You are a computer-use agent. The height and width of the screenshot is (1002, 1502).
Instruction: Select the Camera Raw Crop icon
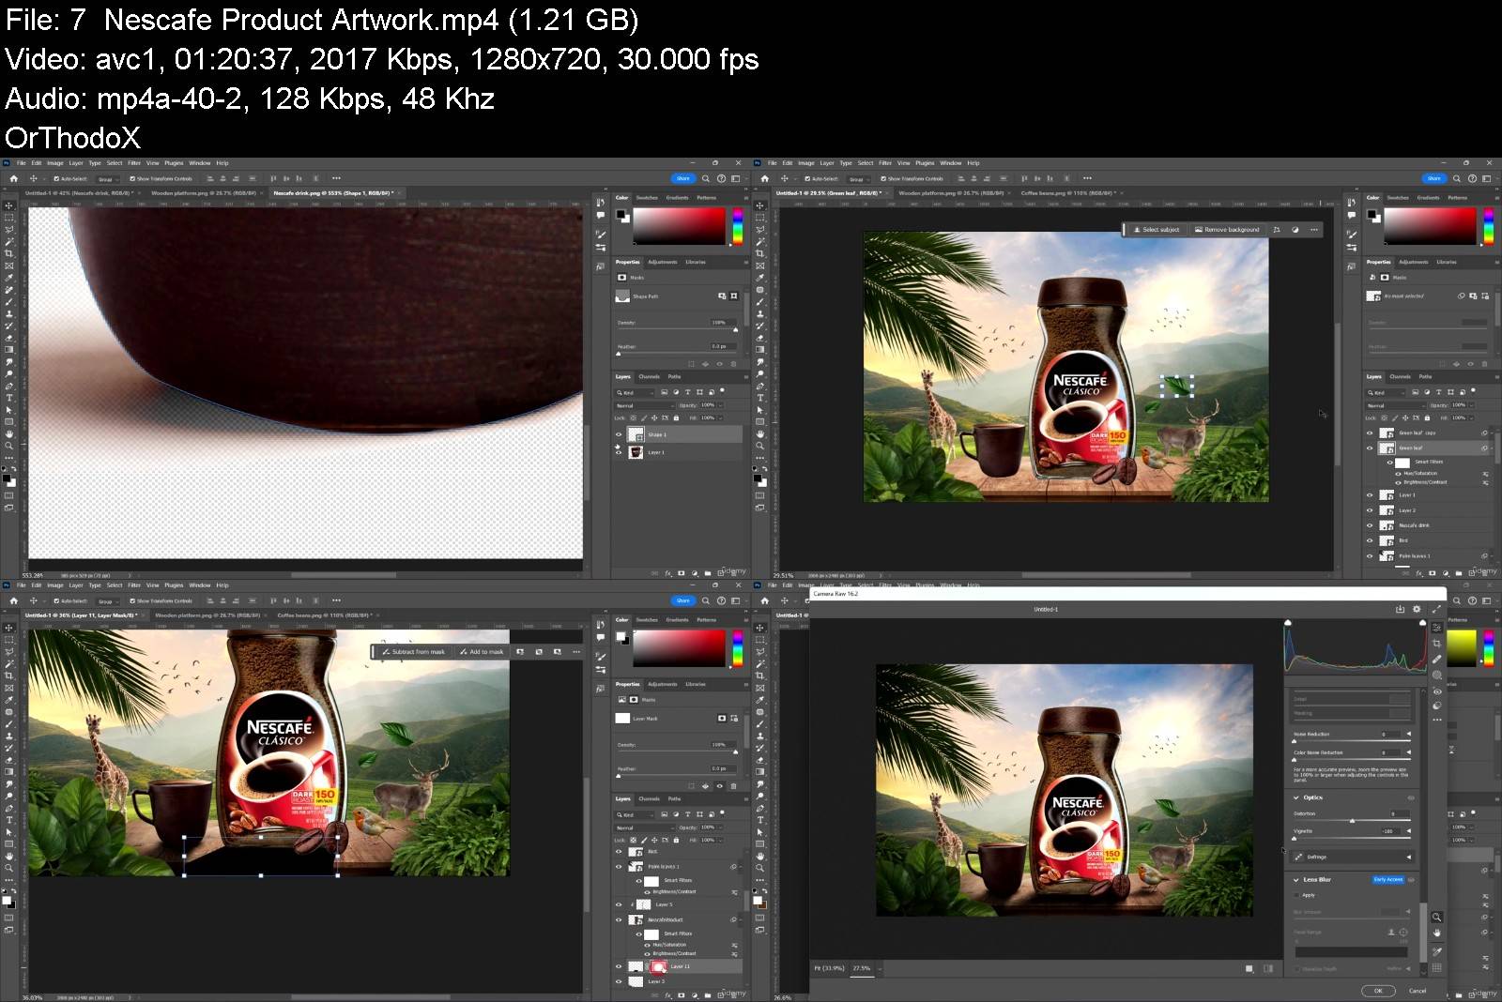click(1436, 643)
